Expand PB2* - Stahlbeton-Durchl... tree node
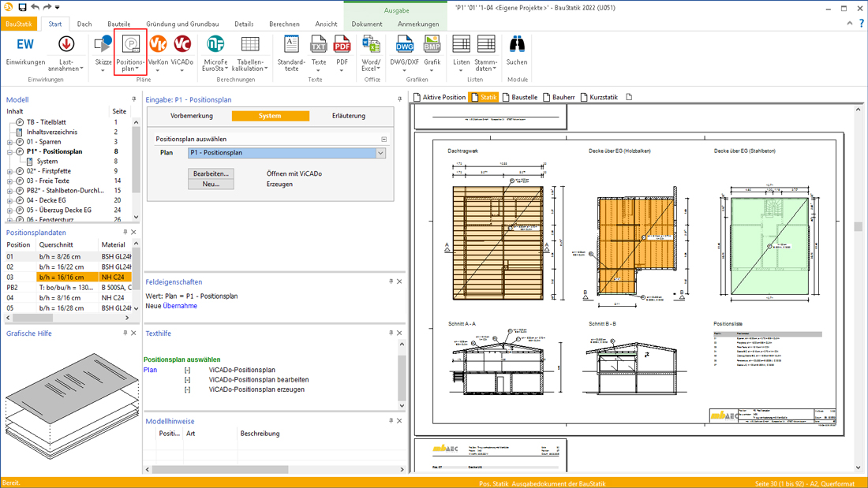This screenshot has width=868, height=488. (x=9, y=191)
